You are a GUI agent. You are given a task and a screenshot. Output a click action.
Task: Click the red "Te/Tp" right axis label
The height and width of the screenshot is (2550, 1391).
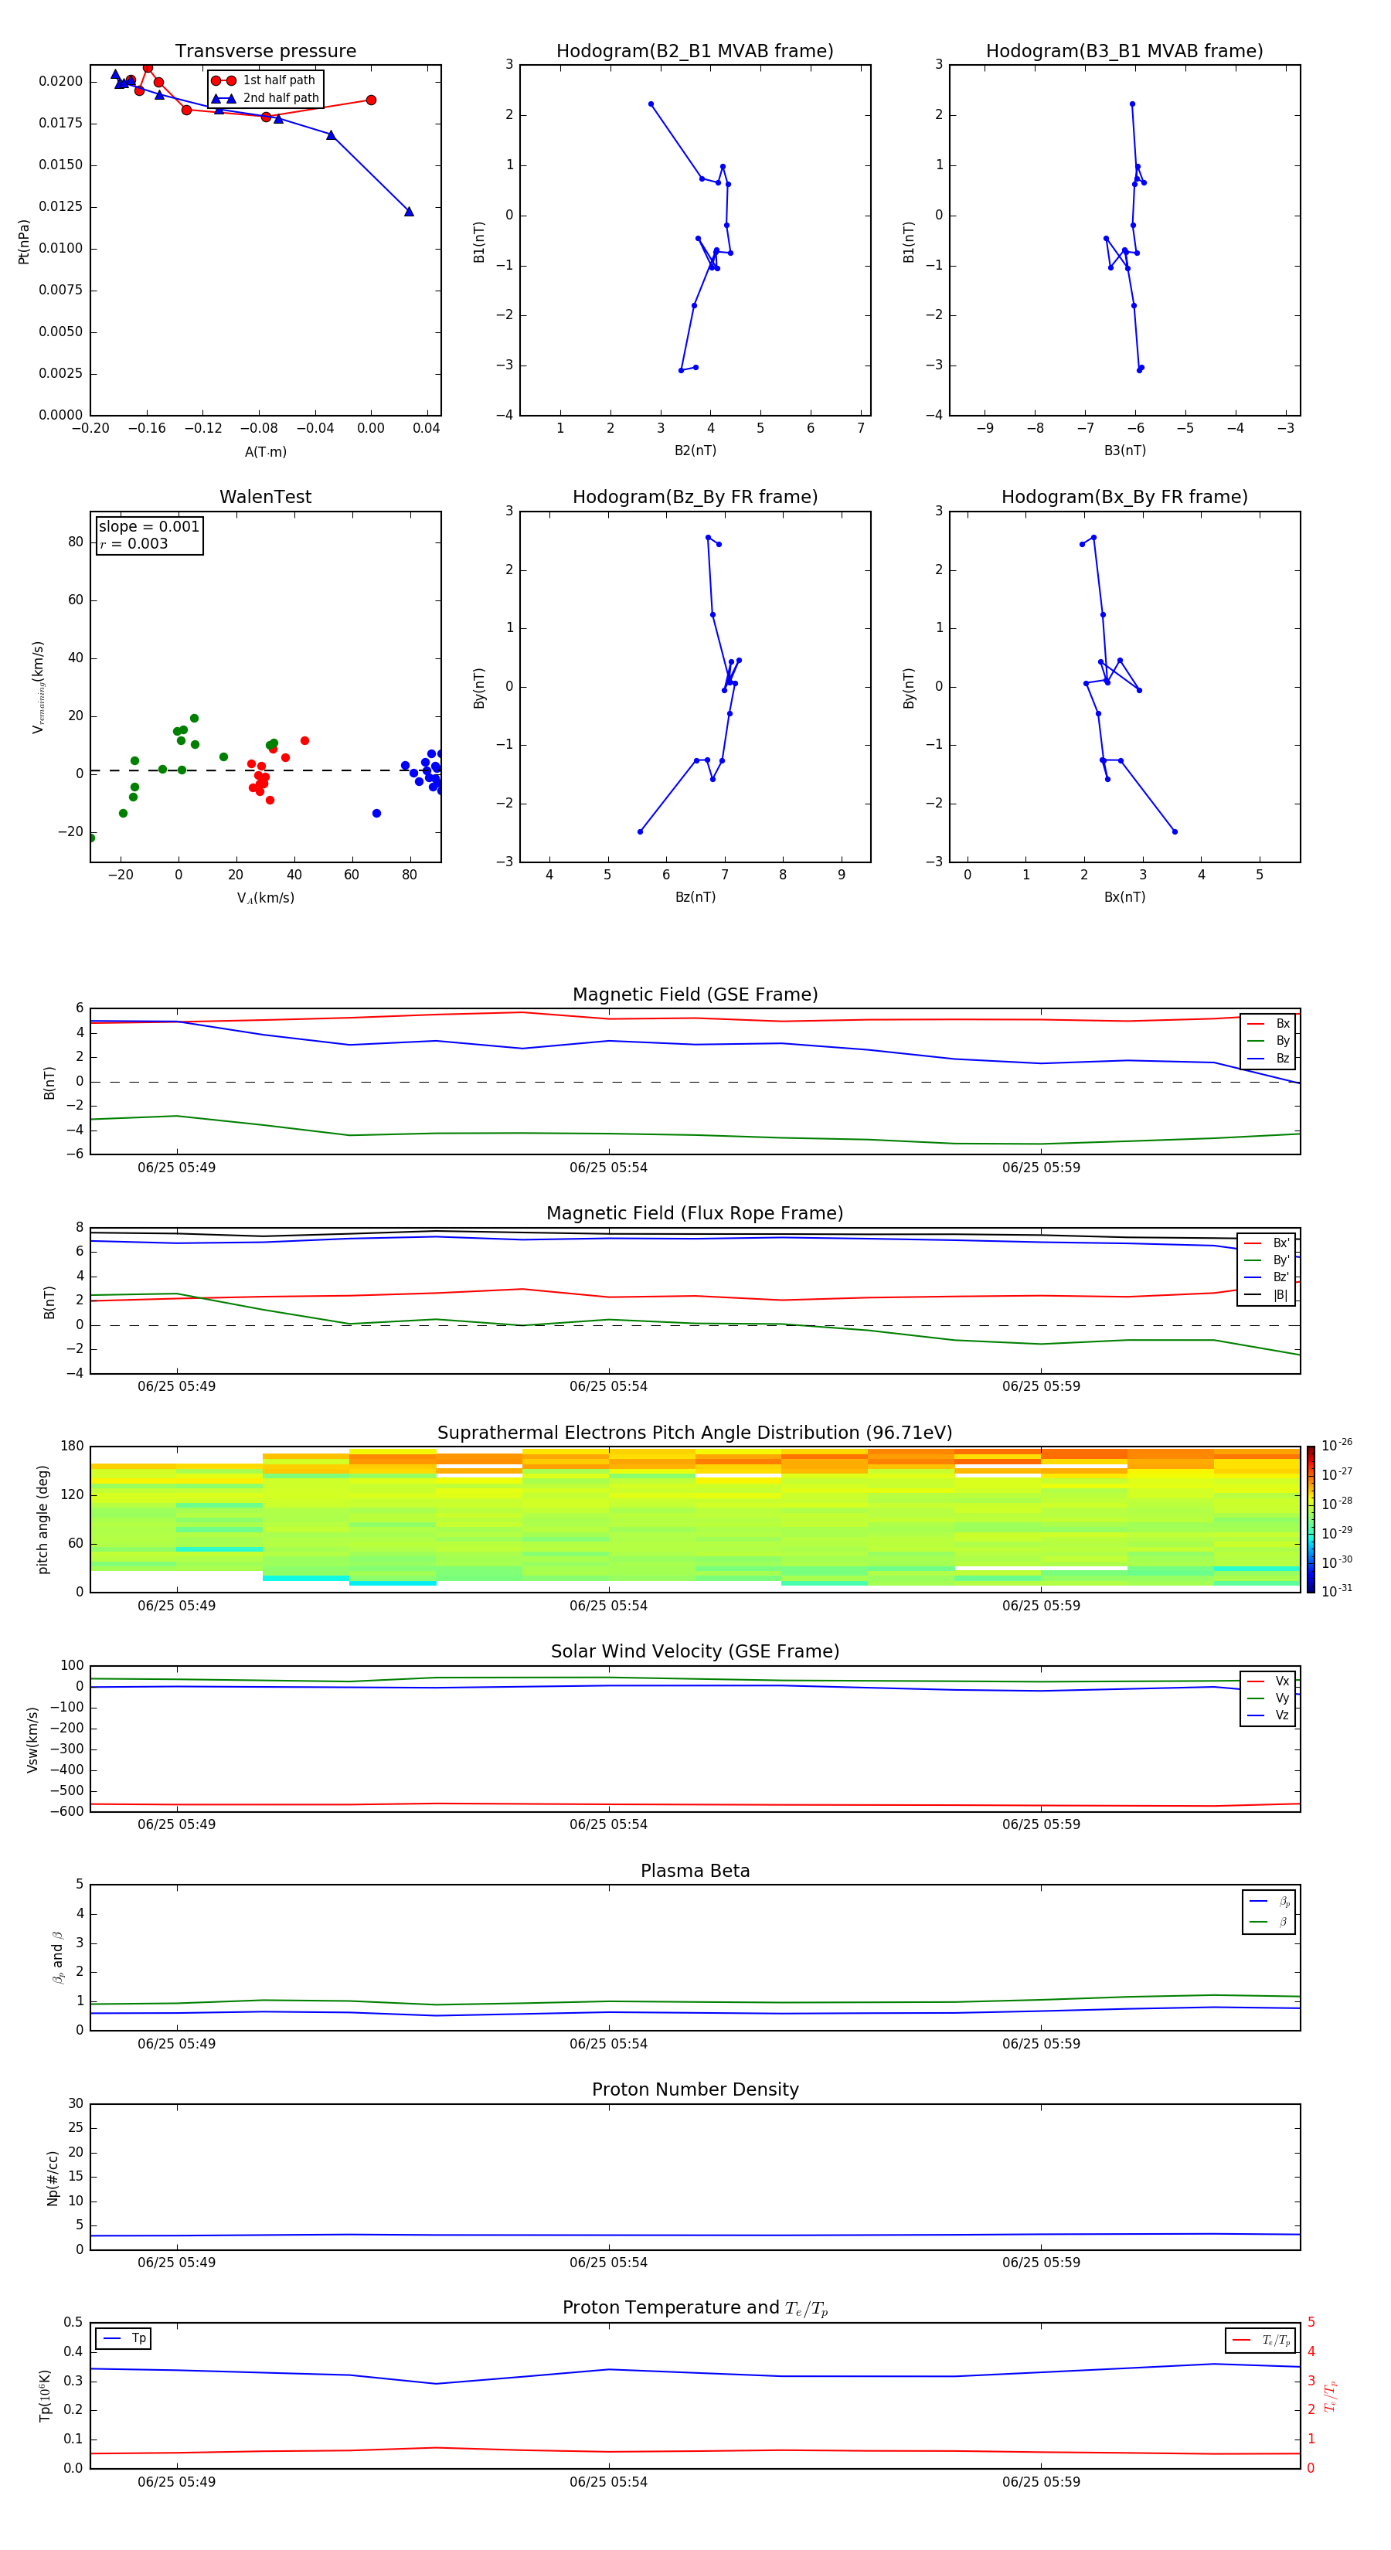click(1331, 2396)
